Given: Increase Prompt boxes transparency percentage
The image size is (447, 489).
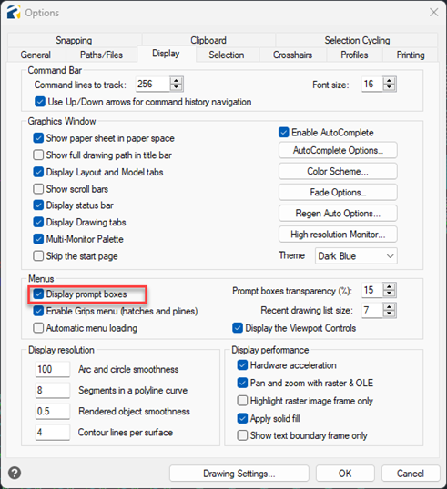Looking at the screenshot, I should (390, 287).
